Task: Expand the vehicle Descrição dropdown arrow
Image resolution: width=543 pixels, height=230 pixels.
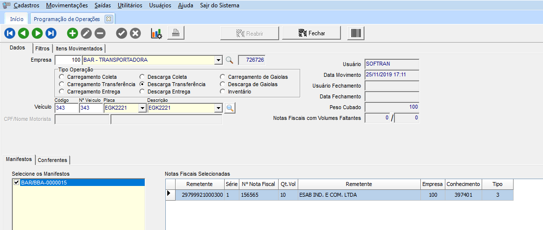Action: point(218,108)
